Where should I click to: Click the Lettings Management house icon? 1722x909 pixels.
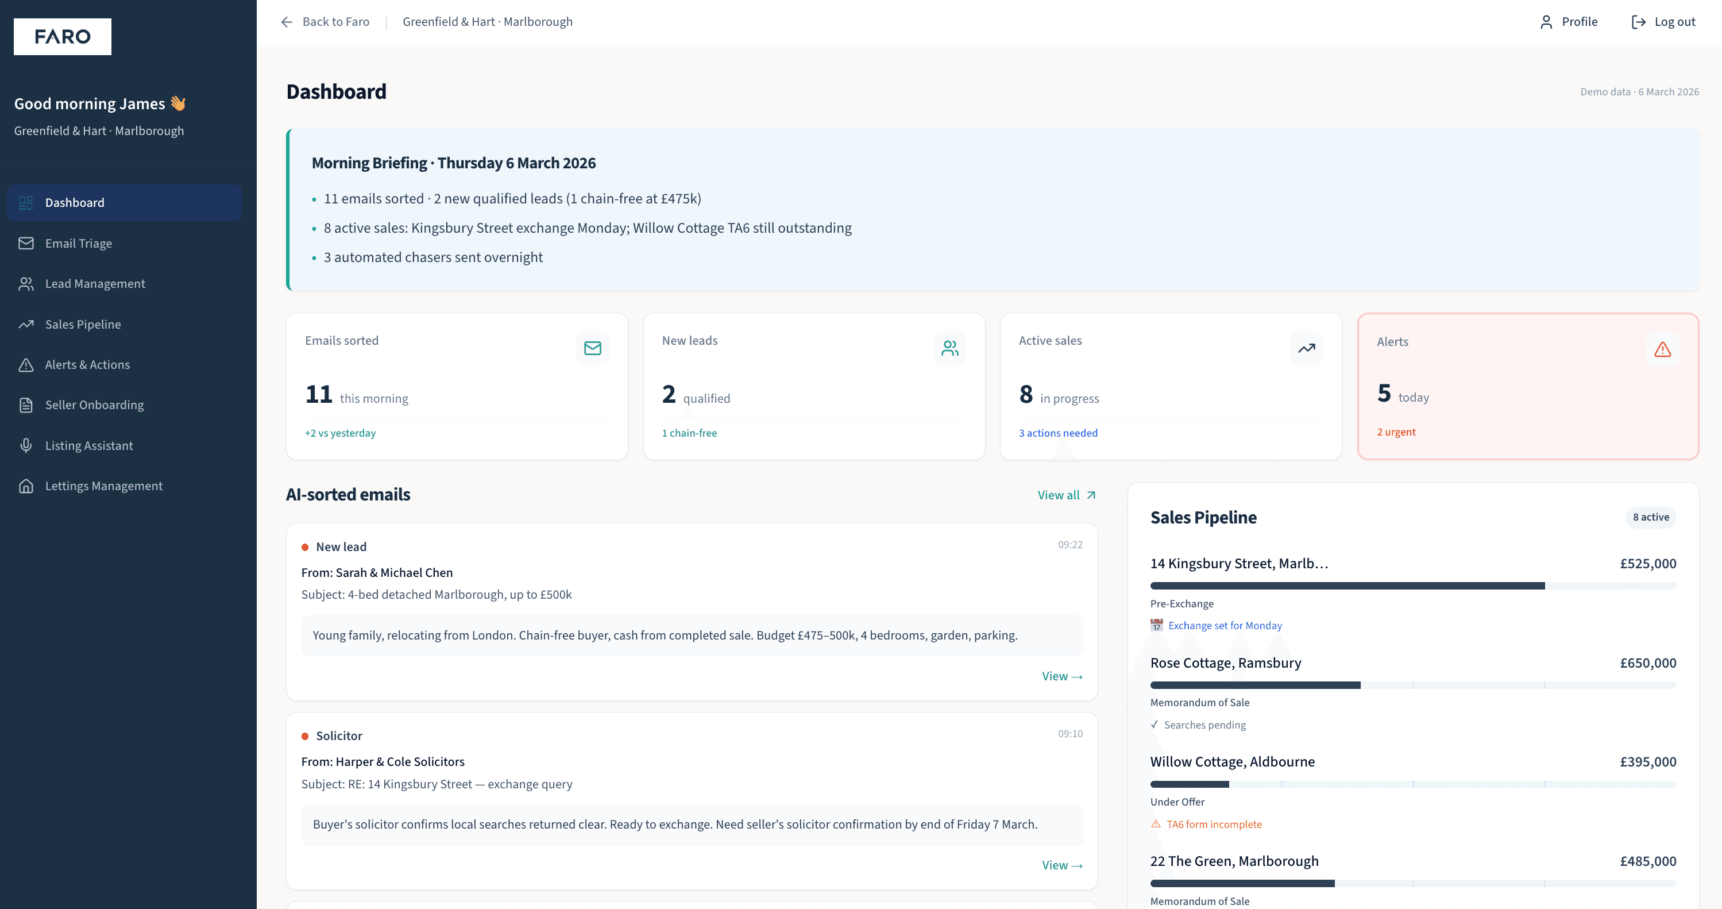[26, 486]
